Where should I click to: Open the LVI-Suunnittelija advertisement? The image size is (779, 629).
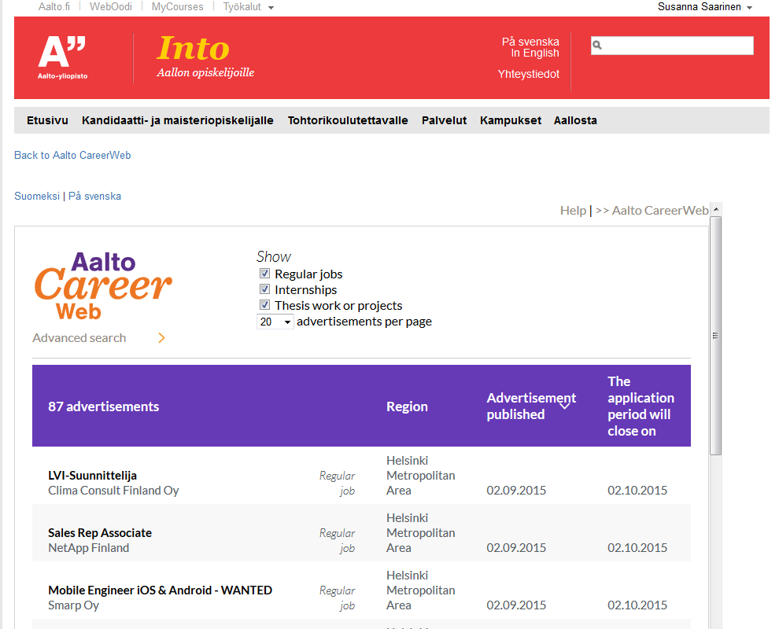pyautogui.click(x=92, y=476)
